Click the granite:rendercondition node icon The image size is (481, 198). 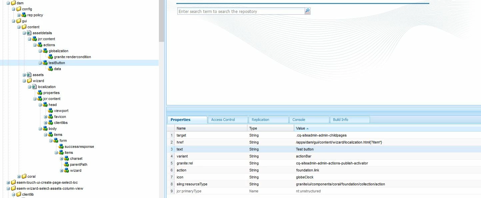pyautogui.click(x=51, y=57)
